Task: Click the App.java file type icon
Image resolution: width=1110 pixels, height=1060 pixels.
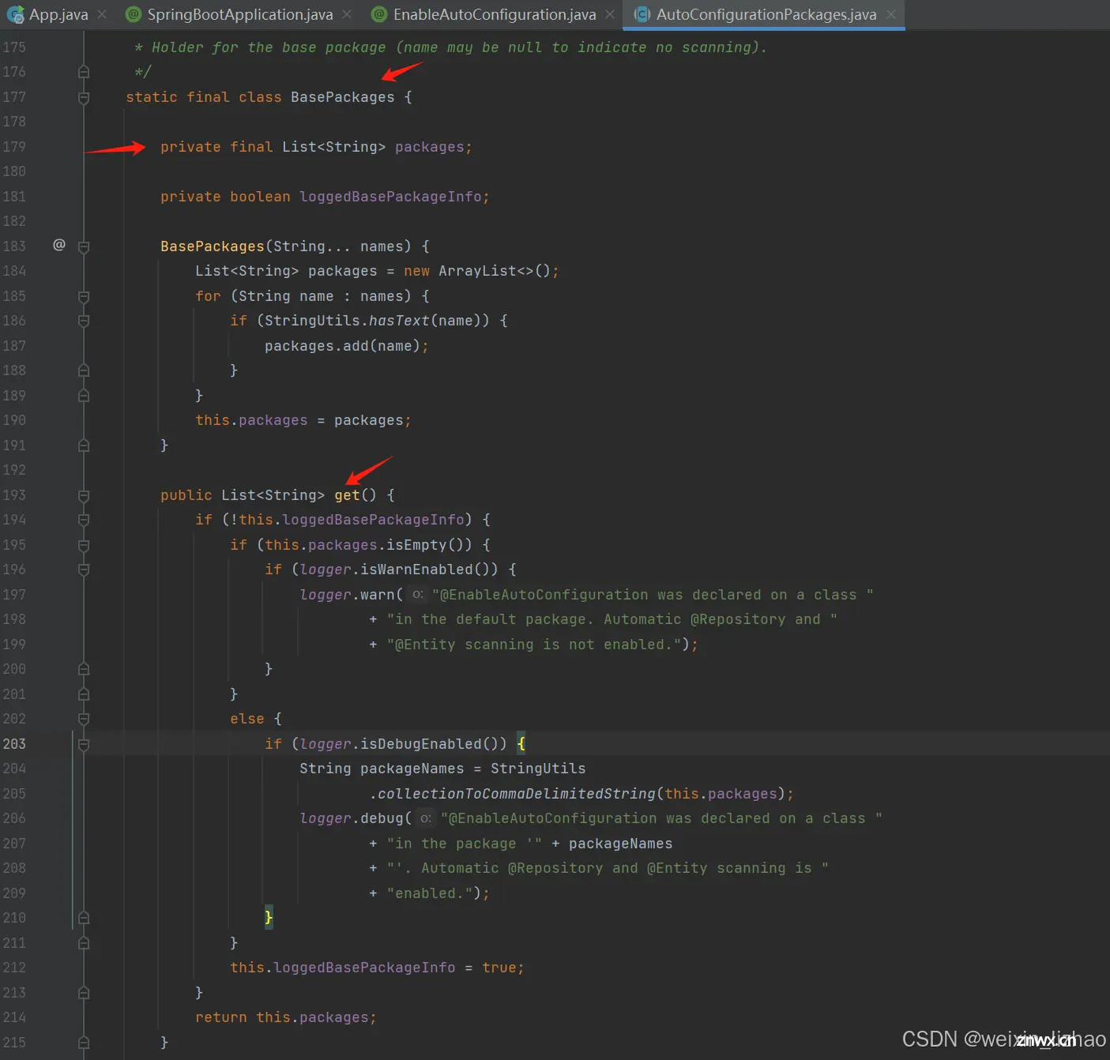Action: (15, 14)
